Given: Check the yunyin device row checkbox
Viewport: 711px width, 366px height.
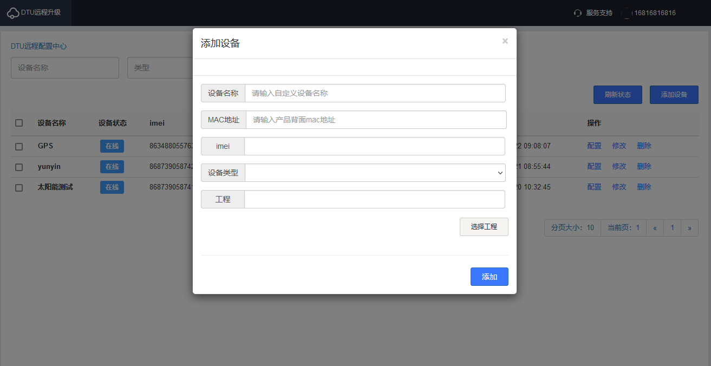Looking at the screenshot, I should coord(19,167).
